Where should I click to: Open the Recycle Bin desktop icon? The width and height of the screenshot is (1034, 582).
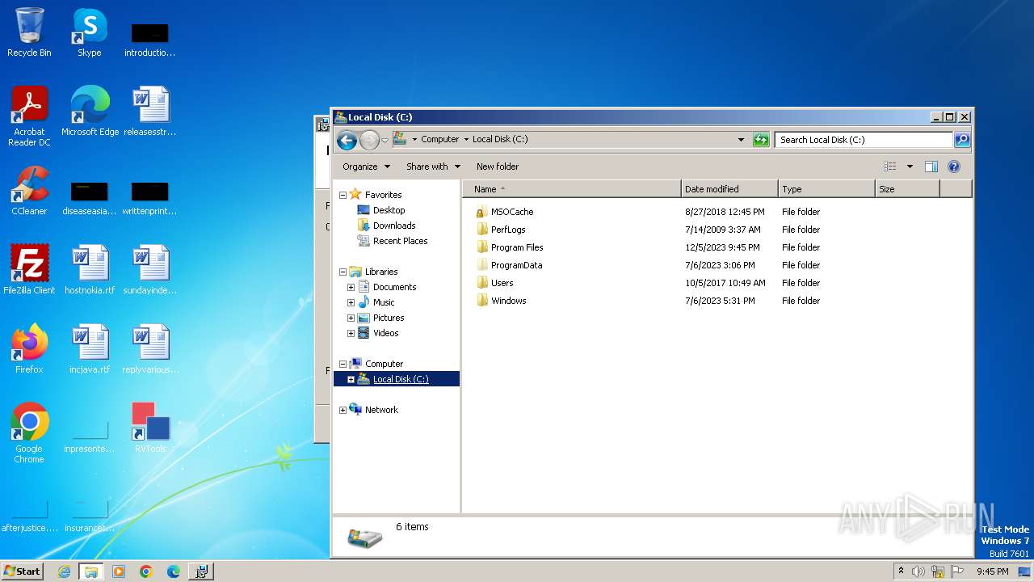coord(29,32)
